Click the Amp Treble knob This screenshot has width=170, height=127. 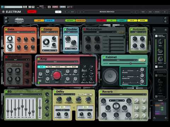[47, 79]
